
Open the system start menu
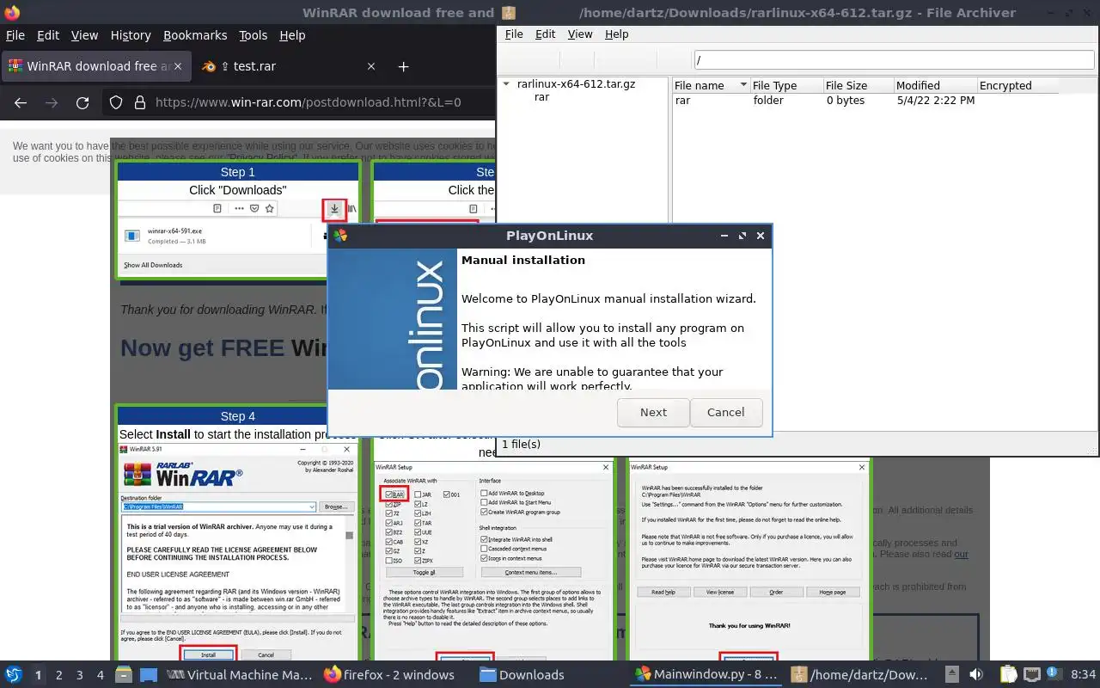click(14, 675)
